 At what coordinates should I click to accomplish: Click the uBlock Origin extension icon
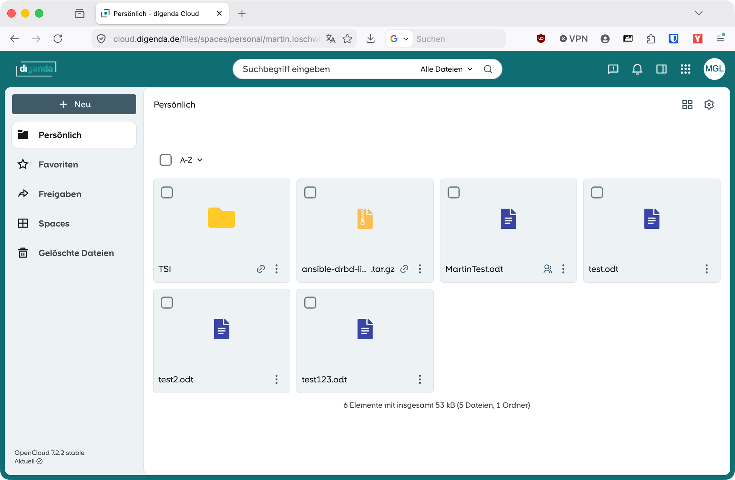(541, 39)
